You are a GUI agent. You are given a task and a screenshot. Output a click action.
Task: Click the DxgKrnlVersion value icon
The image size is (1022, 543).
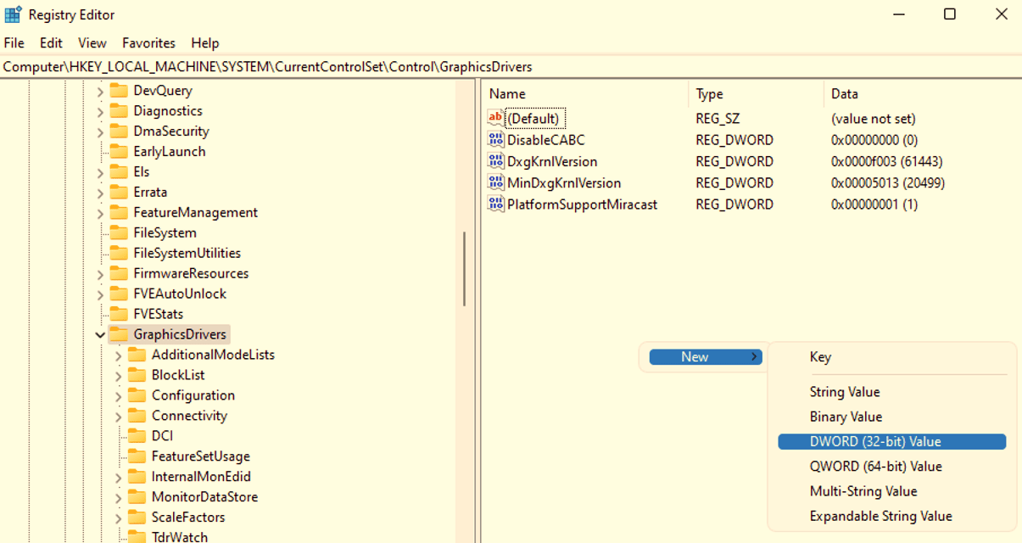(x=495, y=161)
